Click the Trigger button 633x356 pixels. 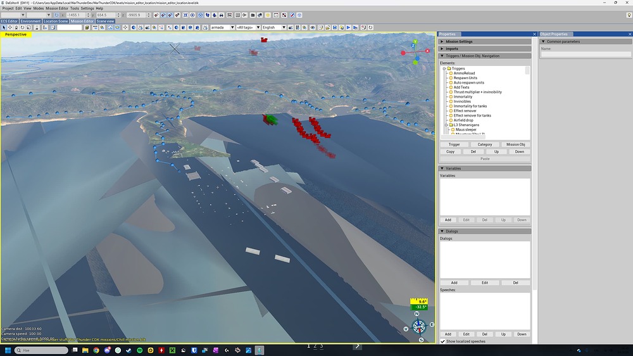coord(454,144)
